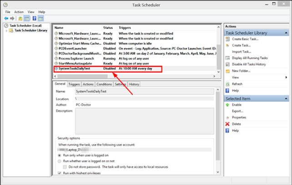
Task: Switch to the Actions tab
Action: pyautogui.click(x=88, y=84)
